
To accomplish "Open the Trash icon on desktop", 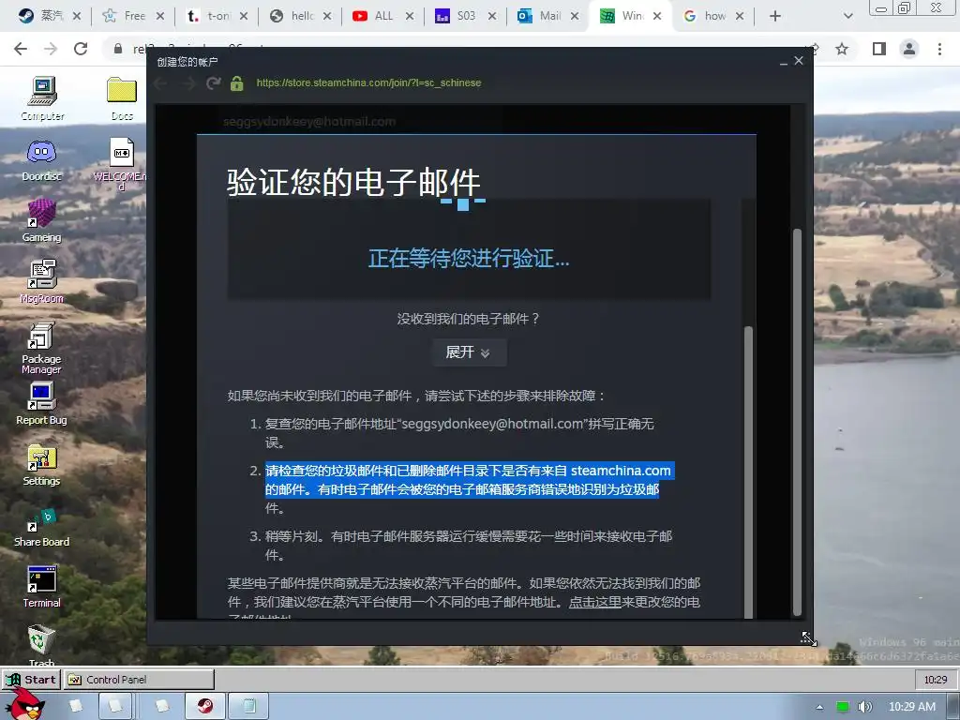I will [41, 645].
